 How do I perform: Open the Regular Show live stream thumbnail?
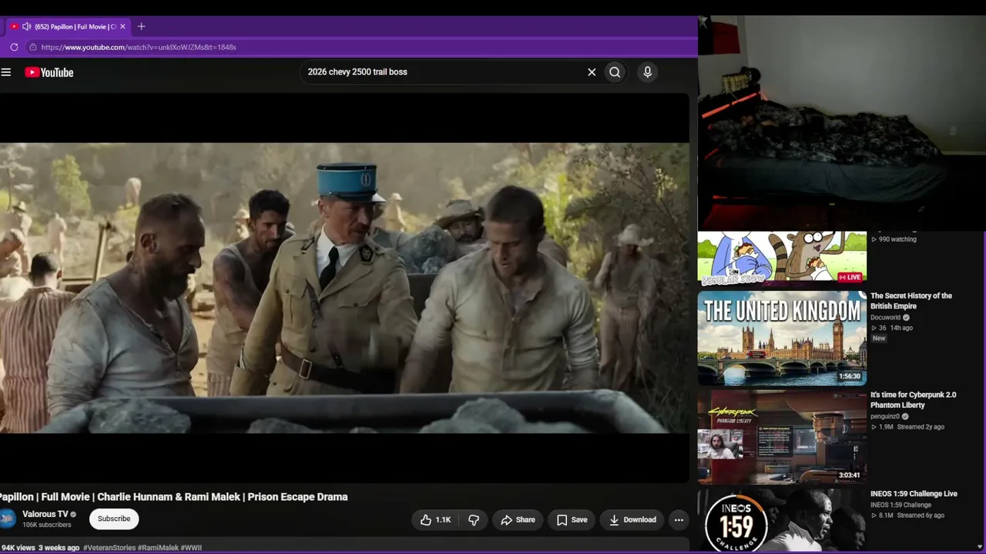pos(782,257)
